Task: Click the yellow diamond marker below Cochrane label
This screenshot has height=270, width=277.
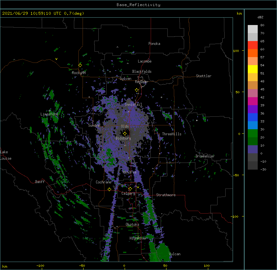Action: [109, 189]
